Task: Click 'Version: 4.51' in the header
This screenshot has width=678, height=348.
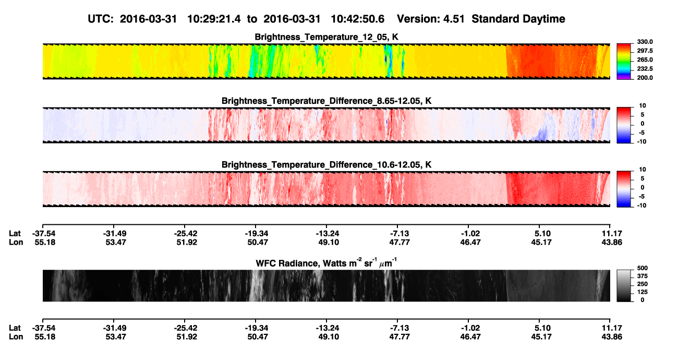Action: tap(431, 19)
